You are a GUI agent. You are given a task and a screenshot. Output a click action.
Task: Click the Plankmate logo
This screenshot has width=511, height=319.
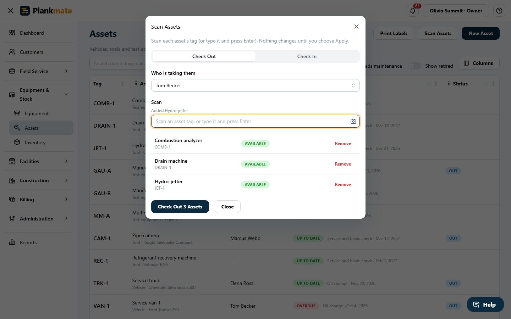click(46, 11)
